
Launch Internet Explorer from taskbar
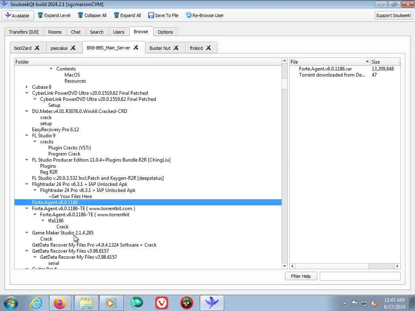(36, 303)
